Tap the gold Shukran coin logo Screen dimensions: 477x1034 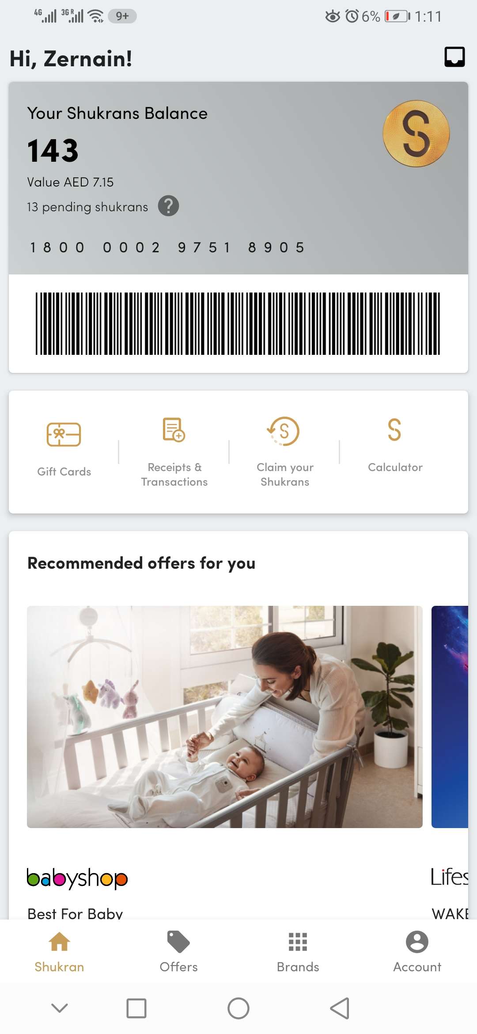(x=416, y=134)
